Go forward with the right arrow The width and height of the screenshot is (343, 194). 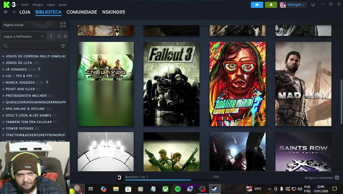point(14,12)
